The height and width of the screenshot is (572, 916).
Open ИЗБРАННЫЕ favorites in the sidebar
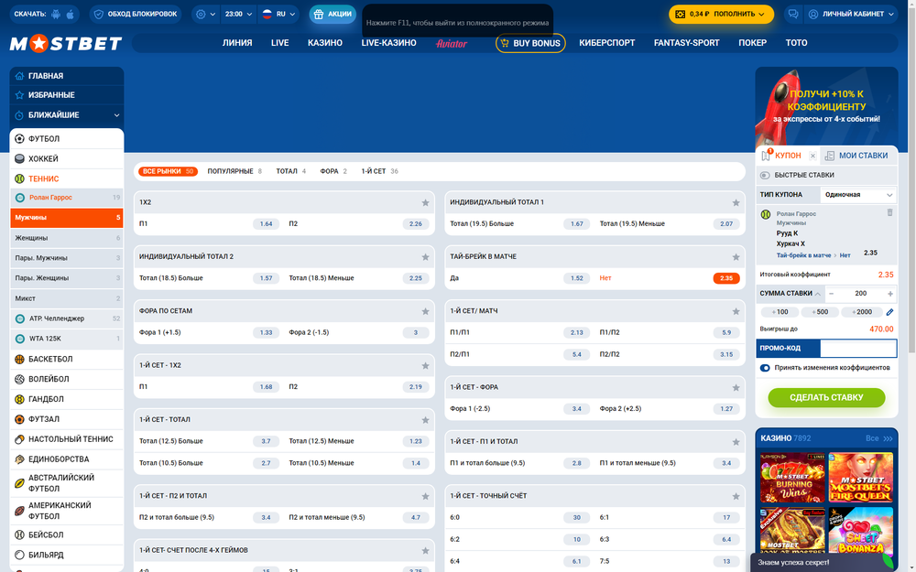pyautogui.click(x=67, y=95)
